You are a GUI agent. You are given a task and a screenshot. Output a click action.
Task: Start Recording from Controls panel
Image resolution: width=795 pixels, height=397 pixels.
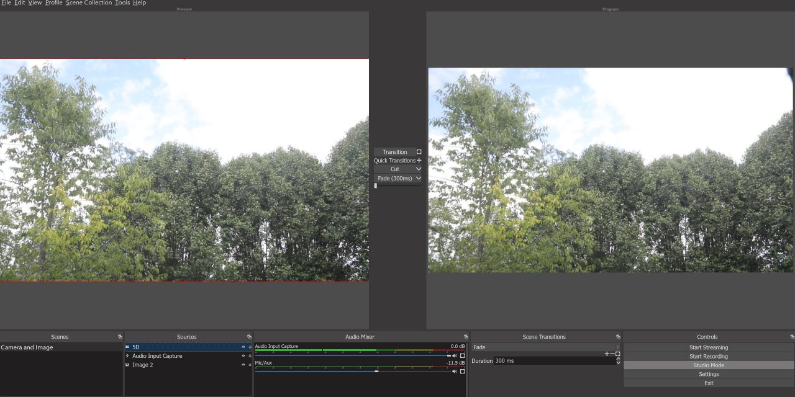pos(708,357)
